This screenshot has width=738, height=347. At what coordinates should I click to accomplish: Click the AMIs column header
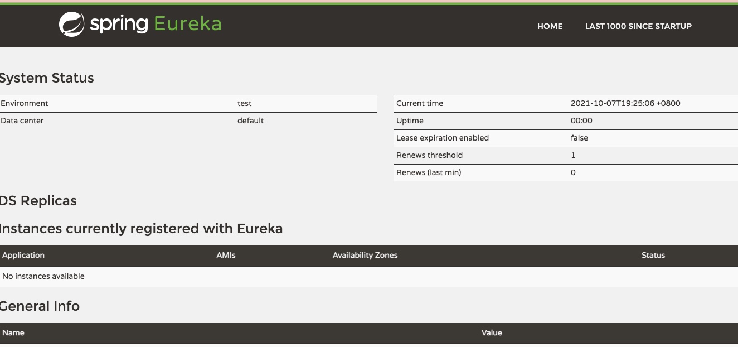226,255
